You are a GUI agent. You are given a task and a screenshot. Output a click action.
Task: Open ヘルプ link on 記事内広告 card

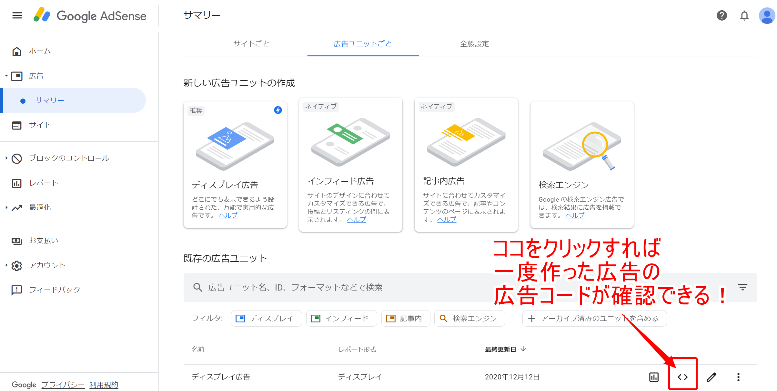pyautogui.click(x=447, y=220)
